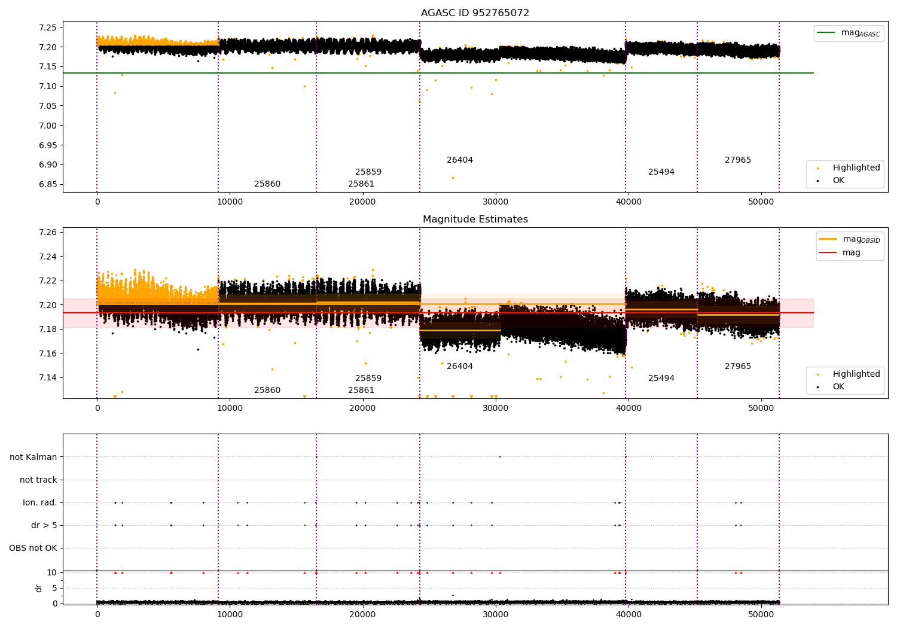Click obsid label 26404 in top panel
The height and width of the screenshot is (628, 897).
tap(460, 160)
